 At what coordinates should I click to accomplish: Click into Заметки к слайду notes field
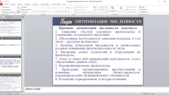click(97, 90)
